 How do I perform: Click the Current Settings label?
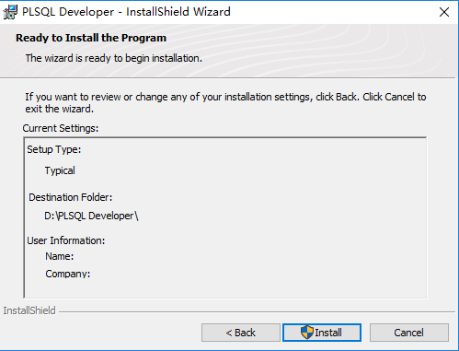[61, 128]
